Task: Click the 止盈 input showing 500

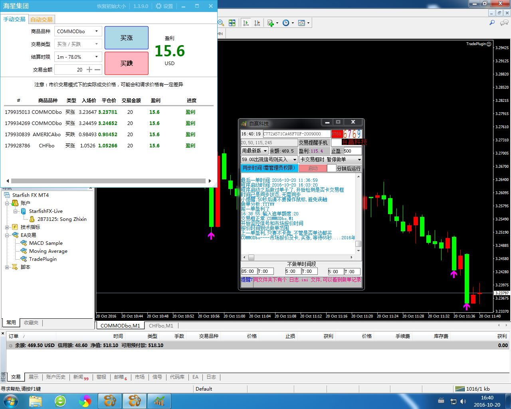Action: (352, 151)
